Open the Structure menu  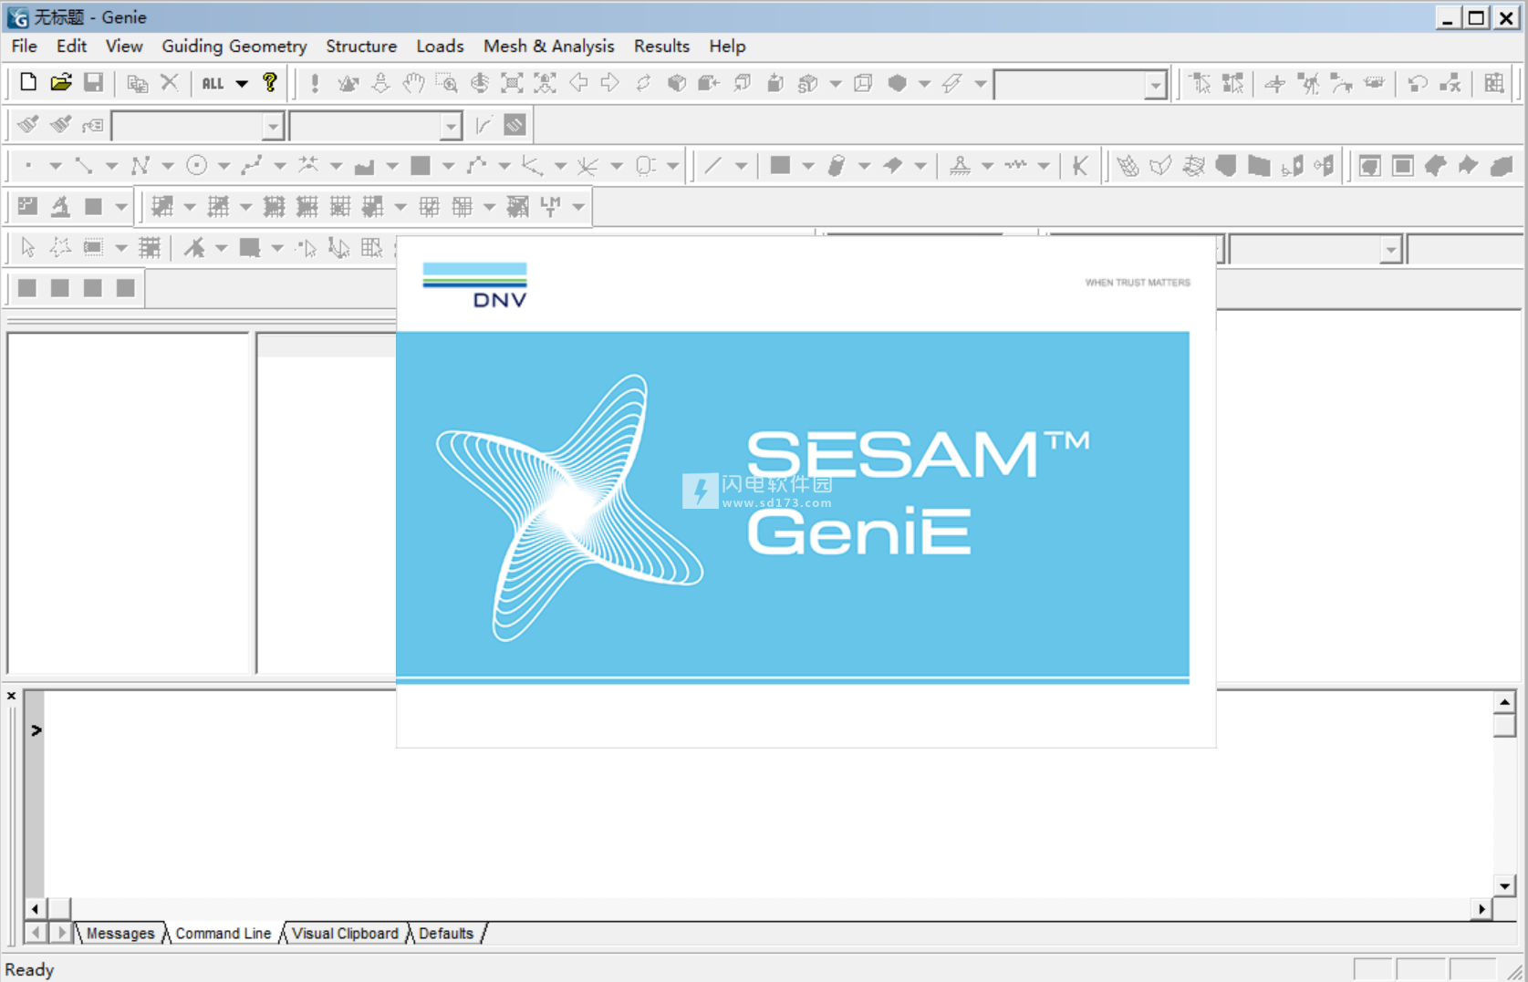[361, 46]
